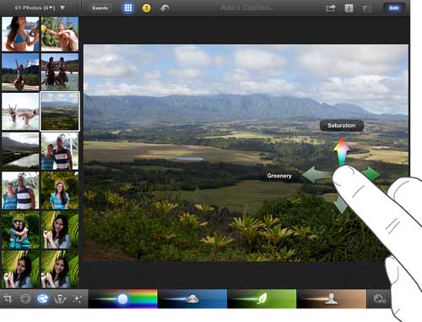Adjust the Blue Skies cloud slider
The image size is (422, 322).
point(192,298)
